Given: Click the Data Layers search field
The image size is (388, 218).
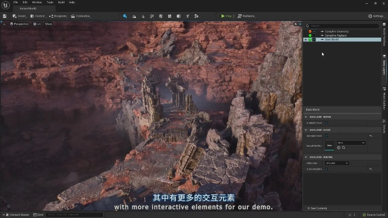Looking at the screenshot, I should tap(342, 26).
